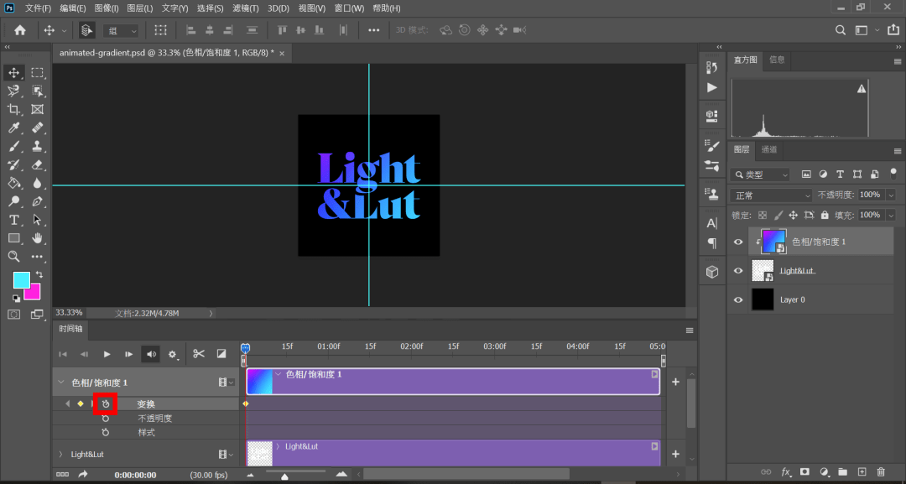Hide the Layer 0 layer

pos(738,299)
